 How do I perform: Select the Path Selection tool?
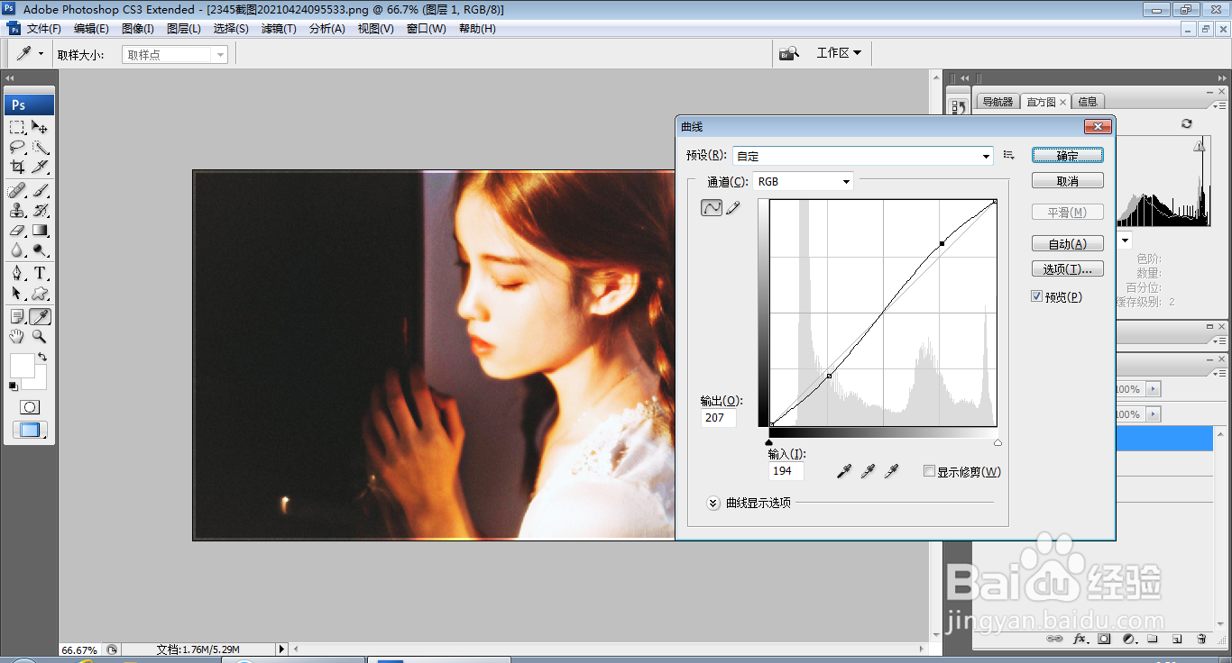click(17, 293)
